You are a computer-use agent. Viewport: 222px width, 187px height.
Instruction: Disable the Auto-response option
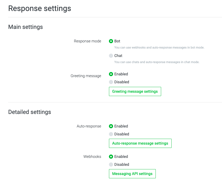point(111,134)
